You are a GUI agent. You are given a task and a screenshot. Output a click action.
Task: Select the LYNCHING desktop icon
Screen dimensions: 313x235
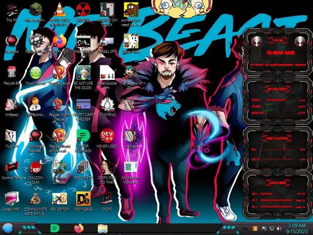tap(107, 107)
